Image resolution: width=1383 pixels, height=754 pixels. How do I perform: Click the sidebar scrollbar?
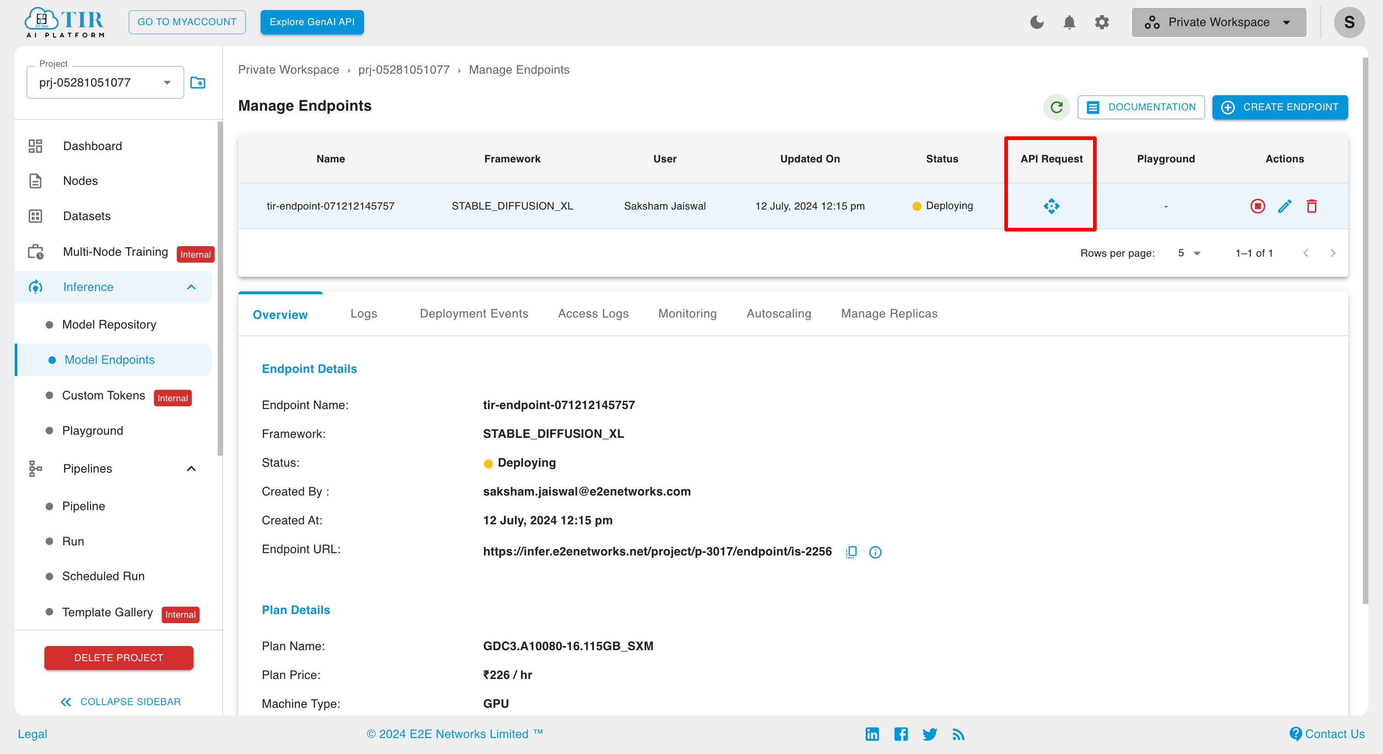(220, 288)
